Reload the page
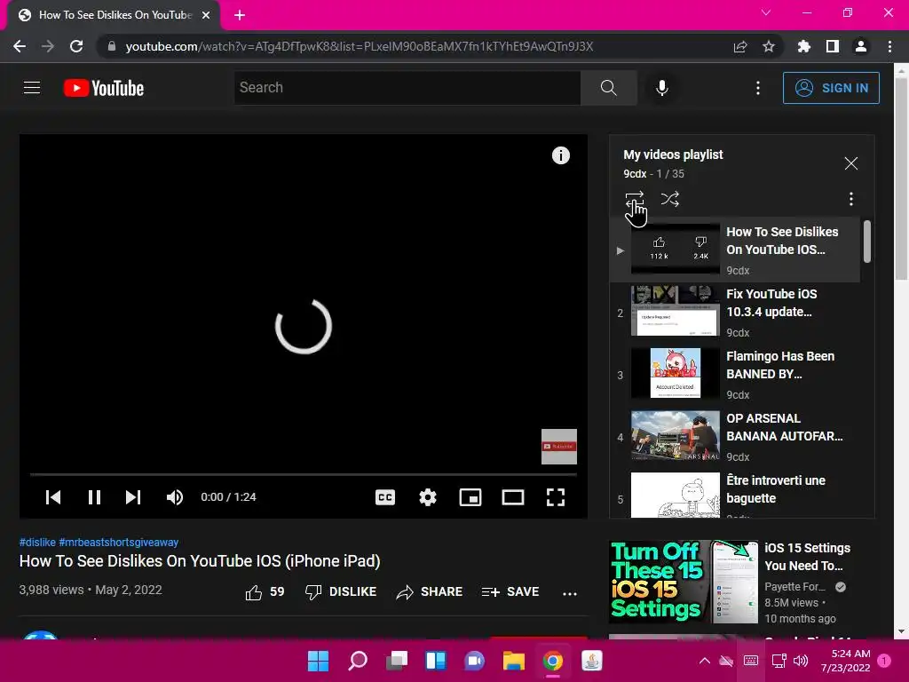The width and height of the screenshot is (909, 682). click(76, 46)
